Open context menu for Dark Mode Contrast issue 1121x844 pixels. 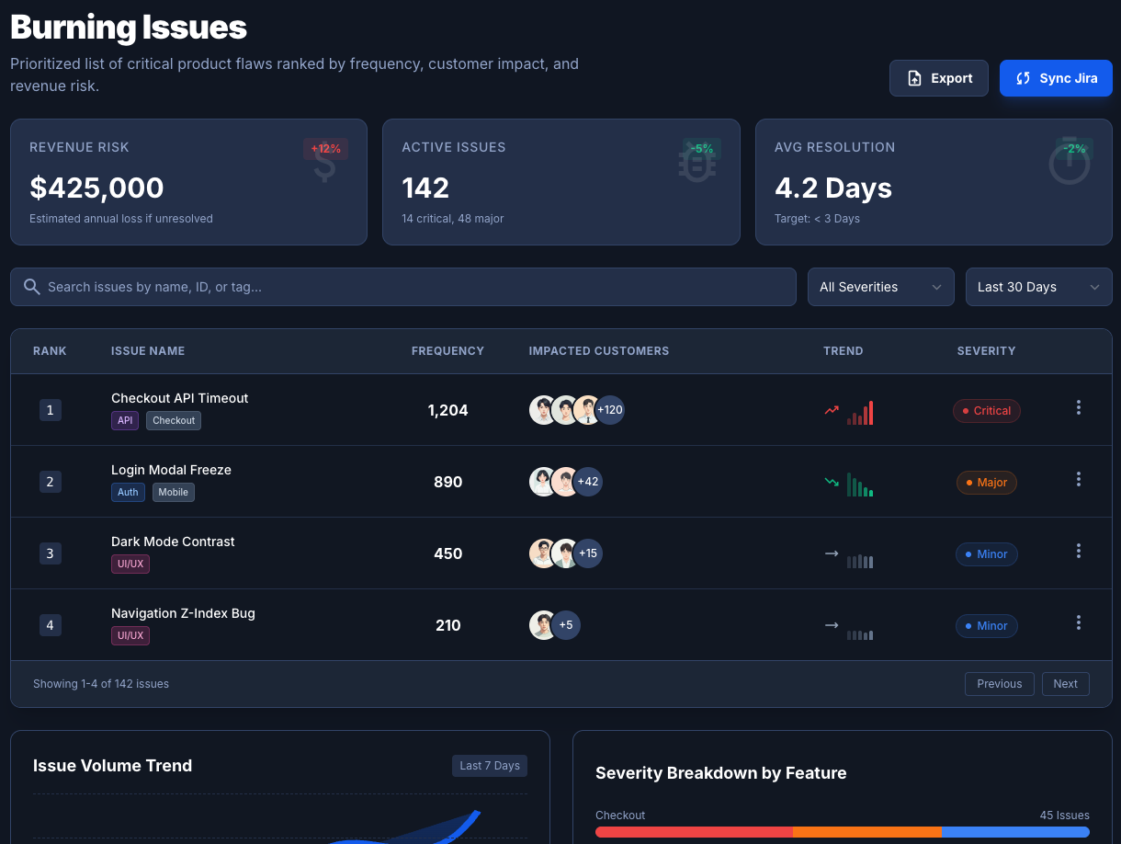click(x=1078, y=551)
